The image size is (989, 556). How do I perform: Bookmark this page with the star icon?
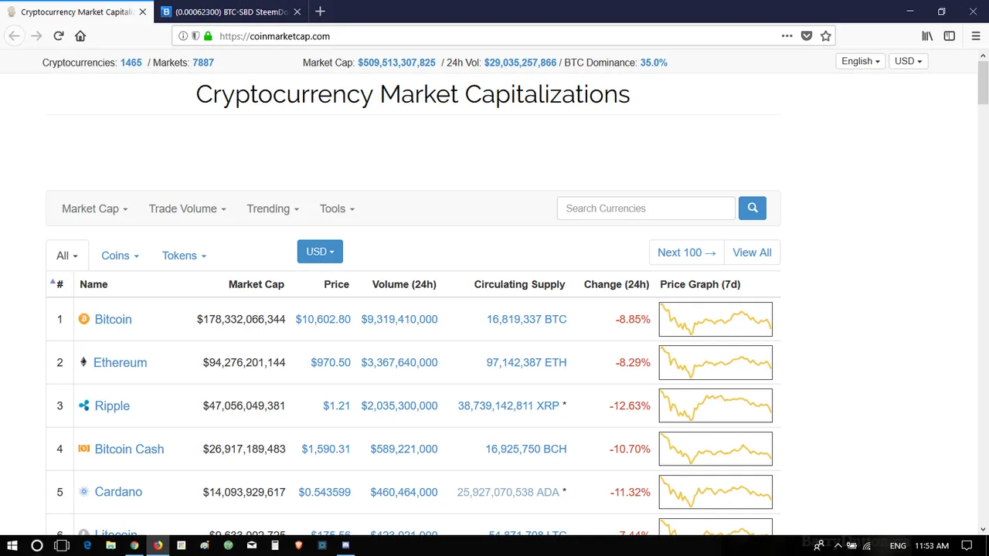pyautogui.click(x=825, y=36)
